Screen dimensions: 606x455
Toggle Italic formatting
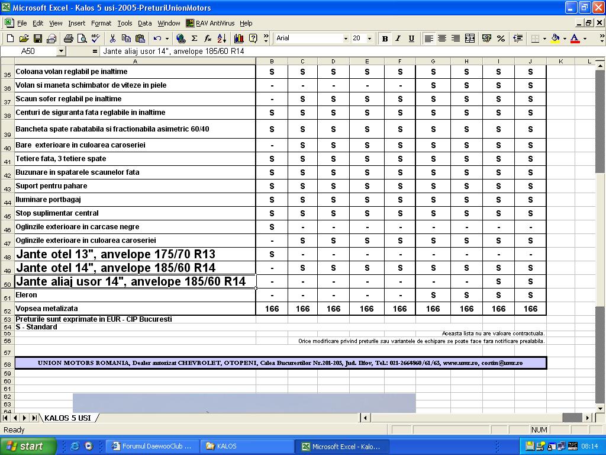coord(398,39)
